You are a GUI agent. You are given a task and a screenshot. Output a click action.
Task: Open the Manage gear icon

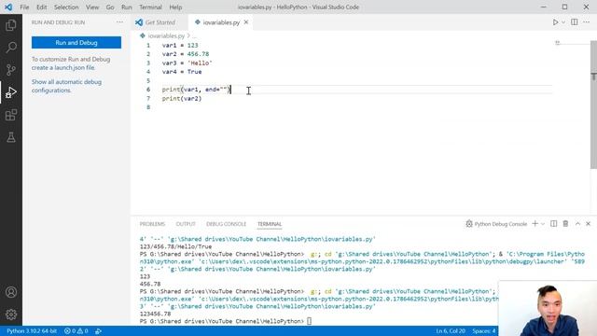coord(11,315)
